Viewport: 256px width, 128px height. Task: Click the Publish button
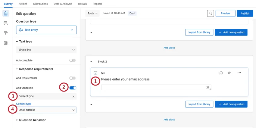[x=245, y=13]
